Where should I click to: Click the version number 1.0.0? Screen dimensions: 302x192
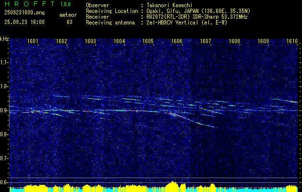tap(65, 4)
